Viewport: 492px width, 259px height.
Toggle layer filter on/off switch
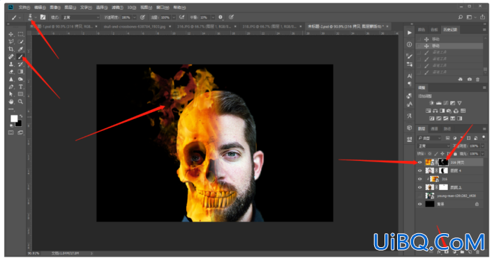484,137
